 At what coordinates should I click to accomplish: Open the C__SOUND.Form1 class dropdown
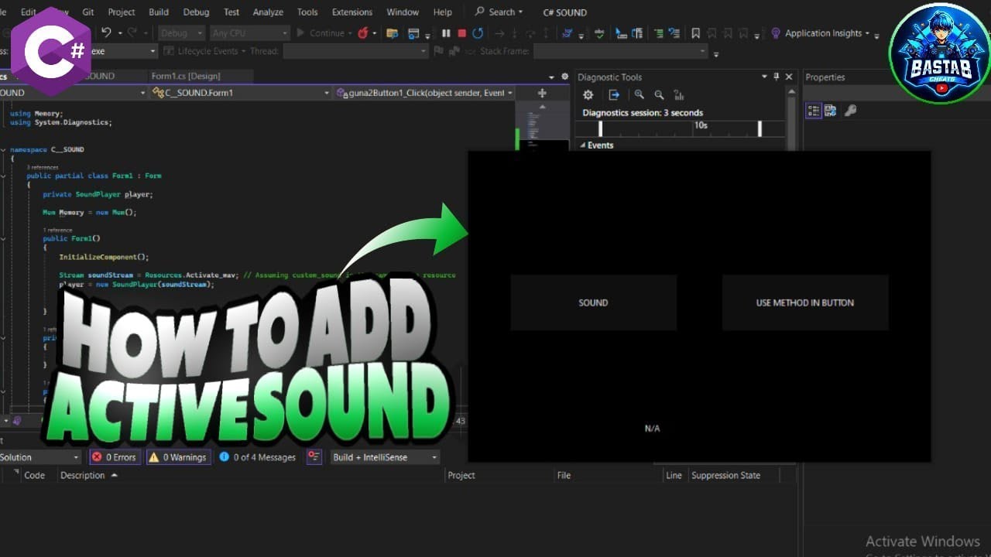point(240,93)
